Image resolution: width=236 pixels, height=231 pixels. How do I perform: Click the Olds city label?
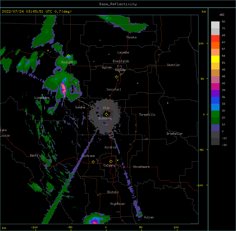point(106,108)
